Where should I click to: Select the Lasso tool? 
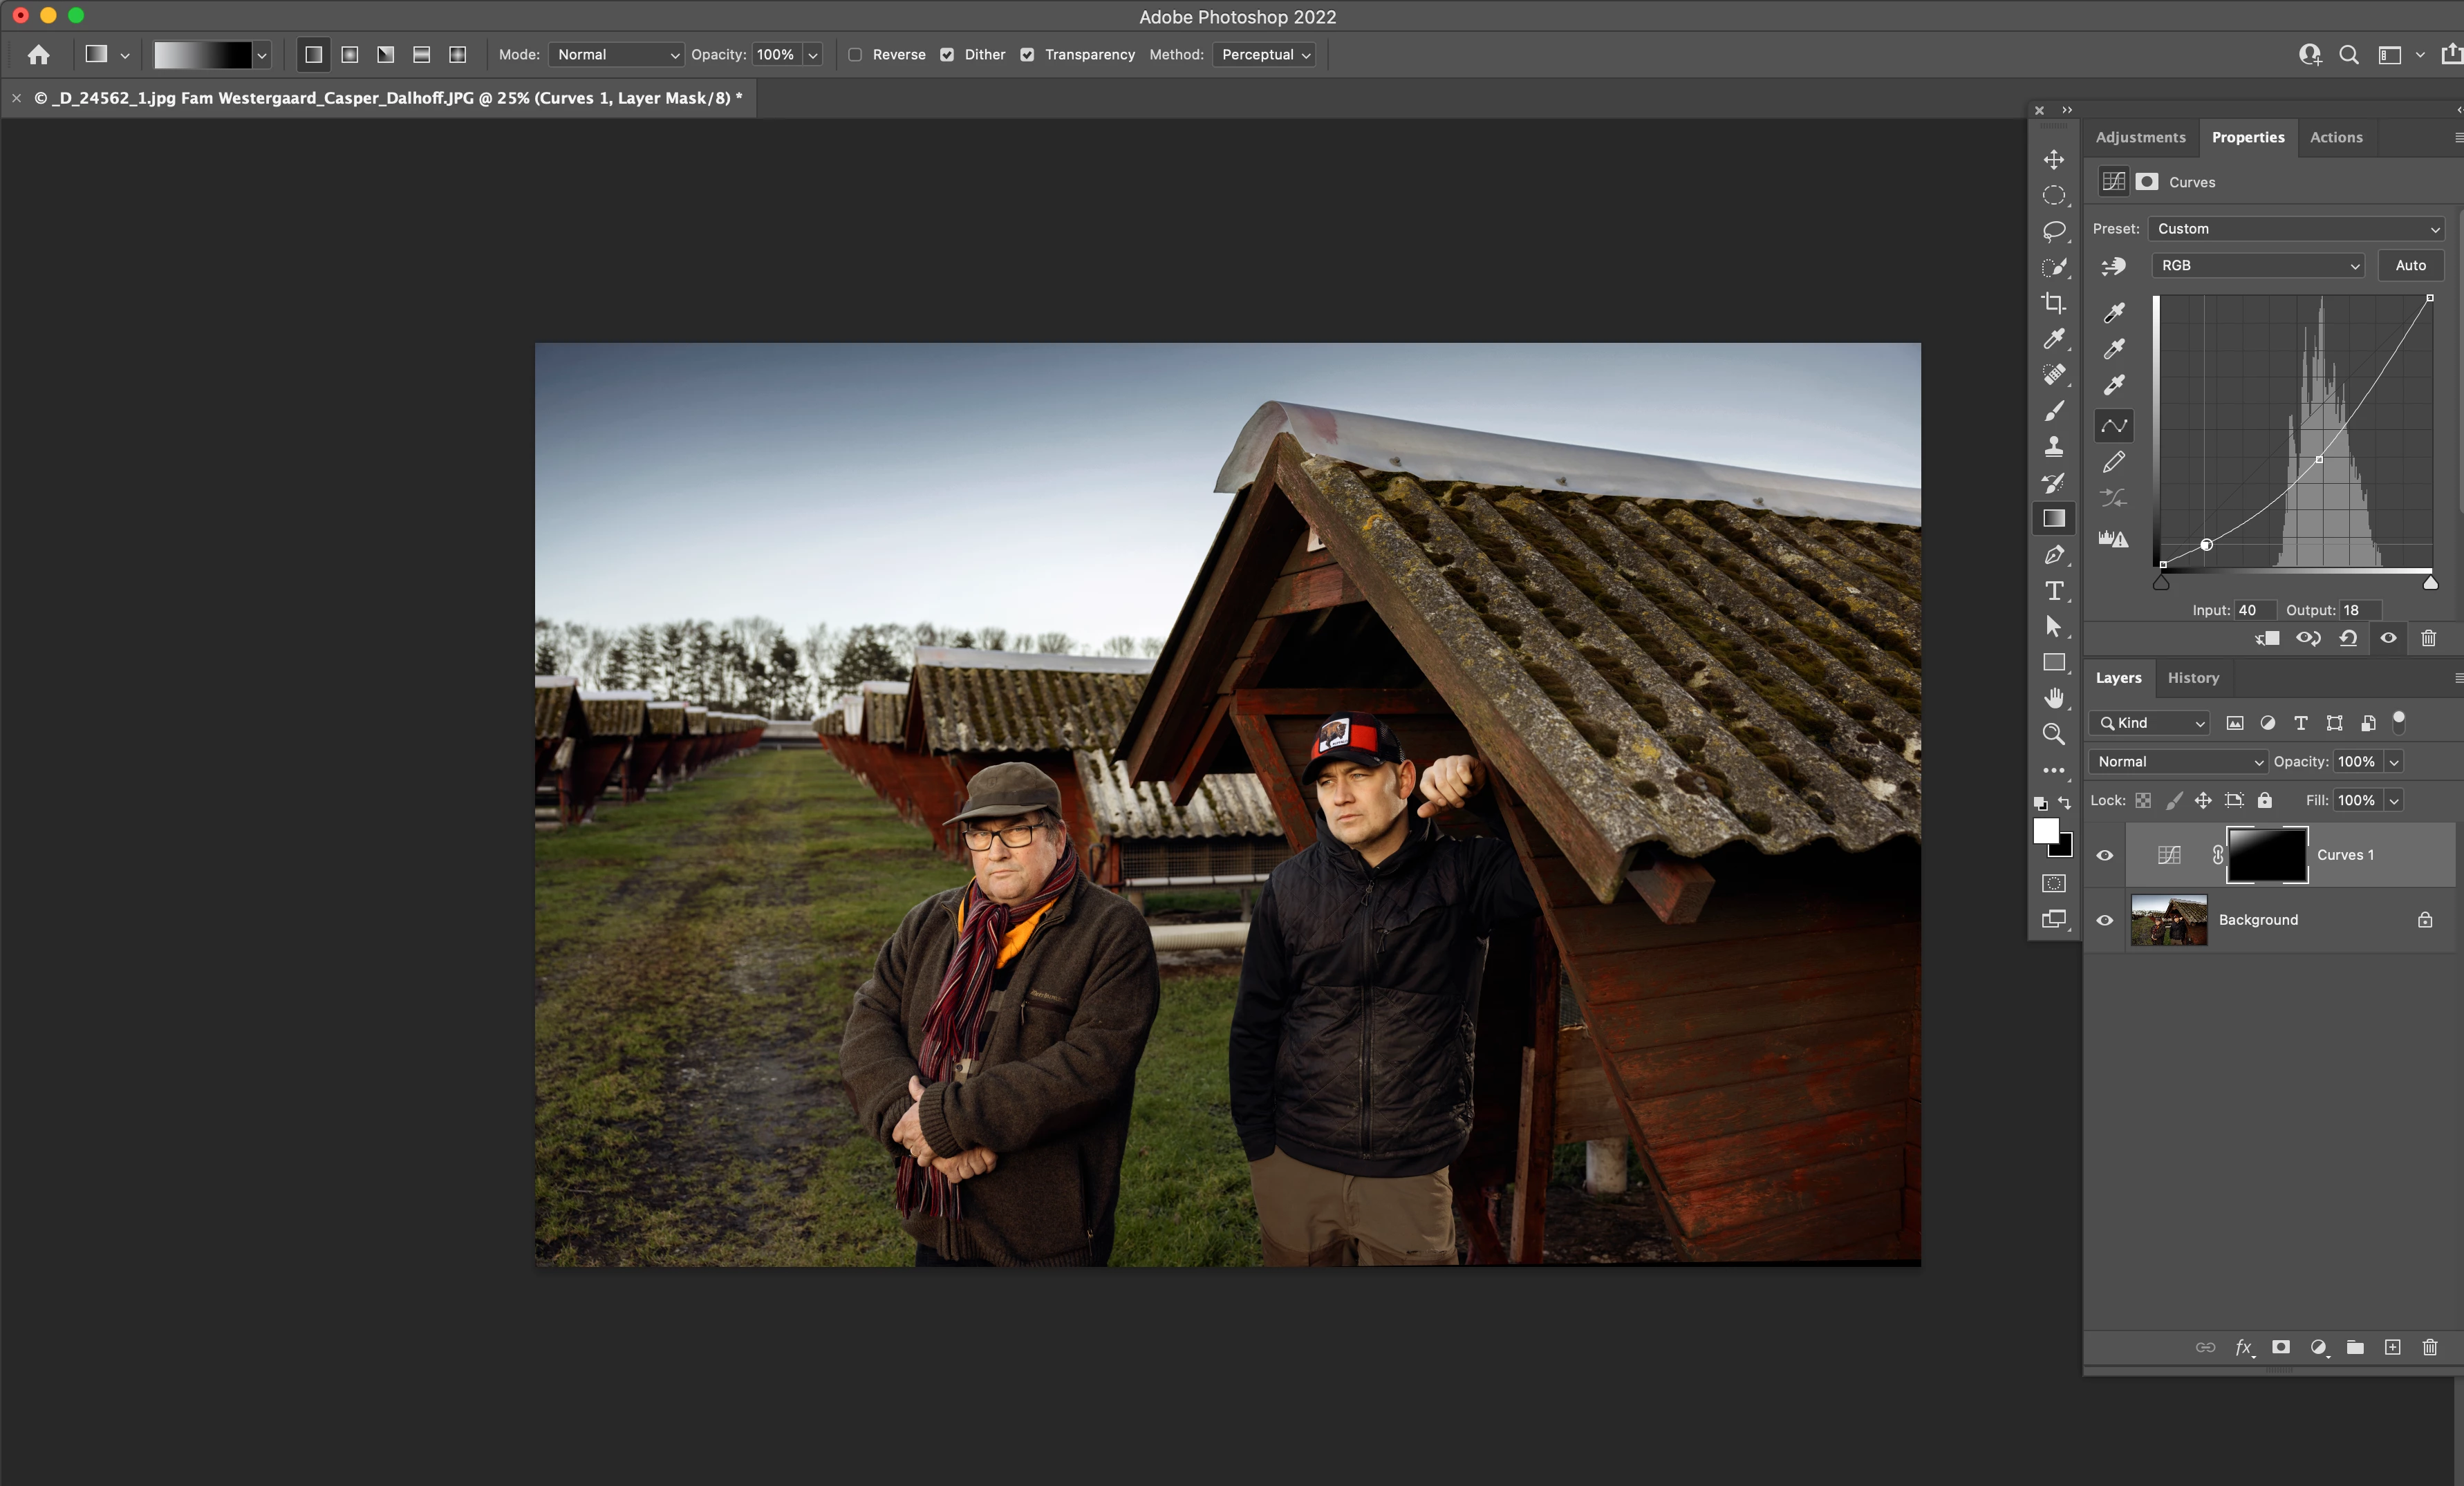pyautogui.click(x=2053, y=231)
